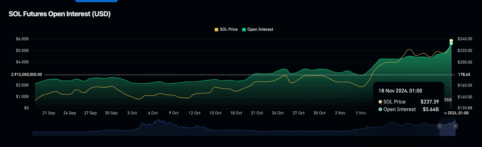482x147 pixels.
Task: Click the green Open Interest legend swatch
Action: [244, 29]
